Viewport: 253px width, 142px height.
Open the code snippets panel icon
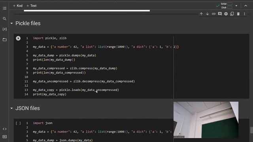(4, 129)
